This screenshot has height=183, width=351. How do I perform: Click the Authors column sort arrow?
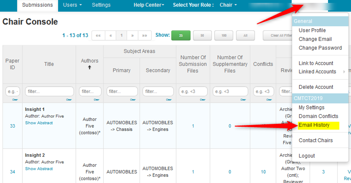pyautogui.click(x=90, y=67)
